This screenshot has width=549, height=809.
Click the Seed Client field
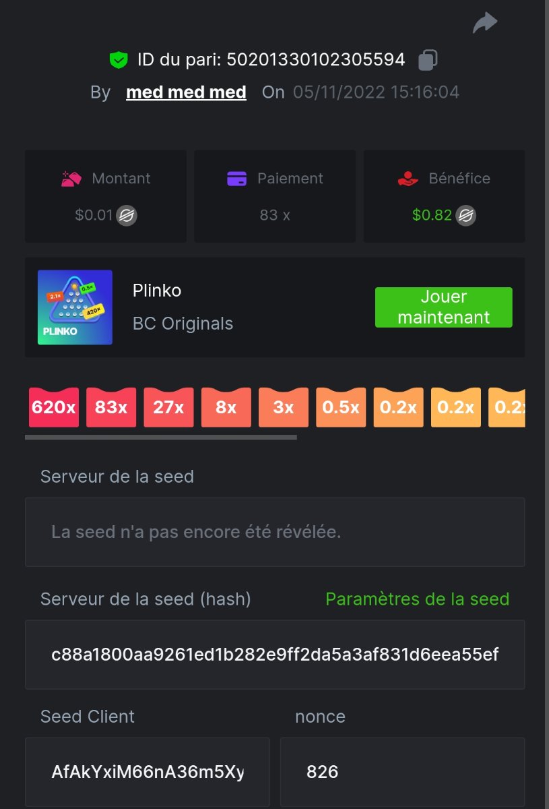pos(148,772)
